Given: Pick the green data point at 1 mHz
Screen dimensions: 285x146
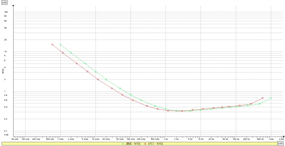Looking at the screenshot, I should (x=61, y=45).
